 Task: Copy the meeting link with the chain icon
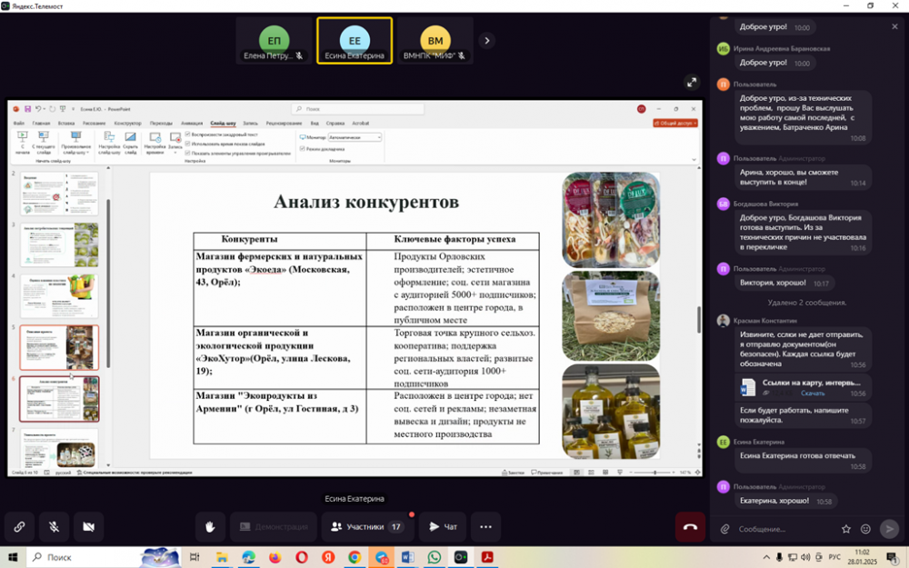[x=19, y=526]
